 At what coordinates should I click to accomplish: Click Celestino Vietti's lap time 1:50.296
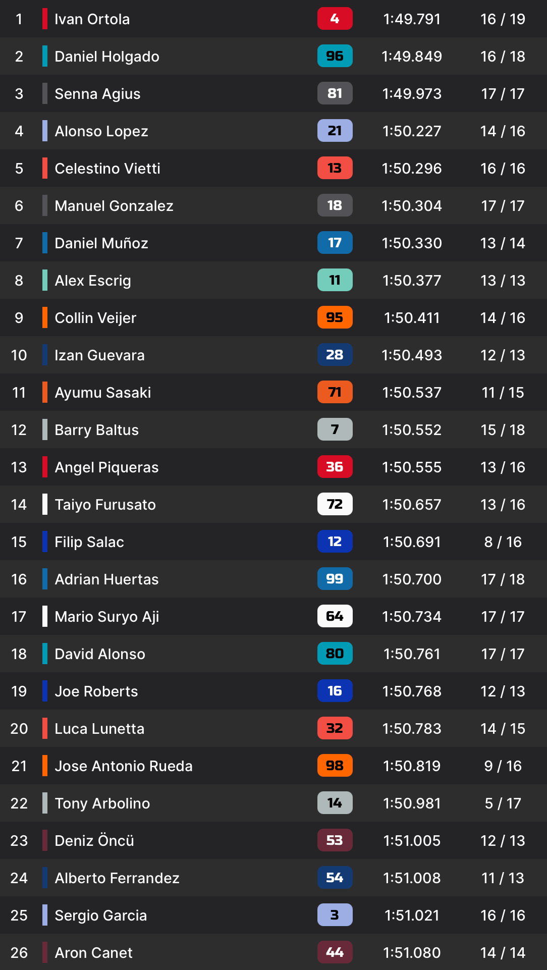(x=412, y=169)
